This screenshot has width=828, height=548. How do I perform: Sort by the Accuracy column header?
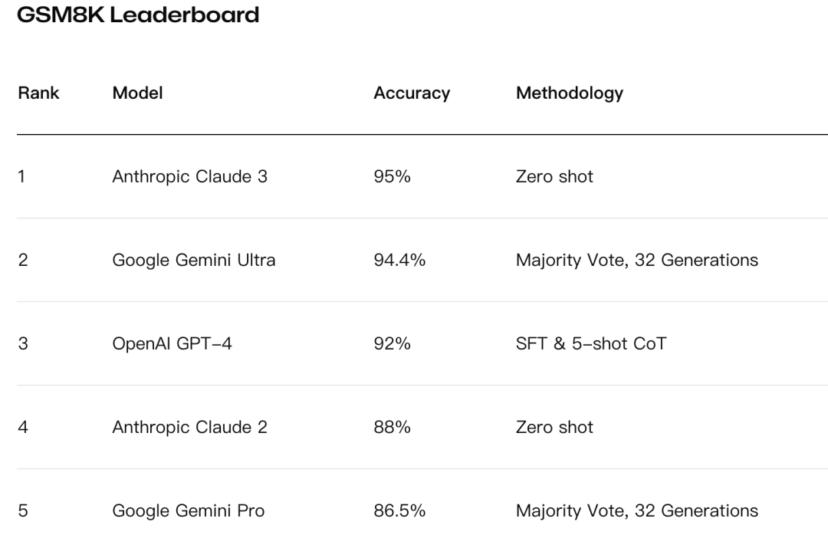[412, 94]
